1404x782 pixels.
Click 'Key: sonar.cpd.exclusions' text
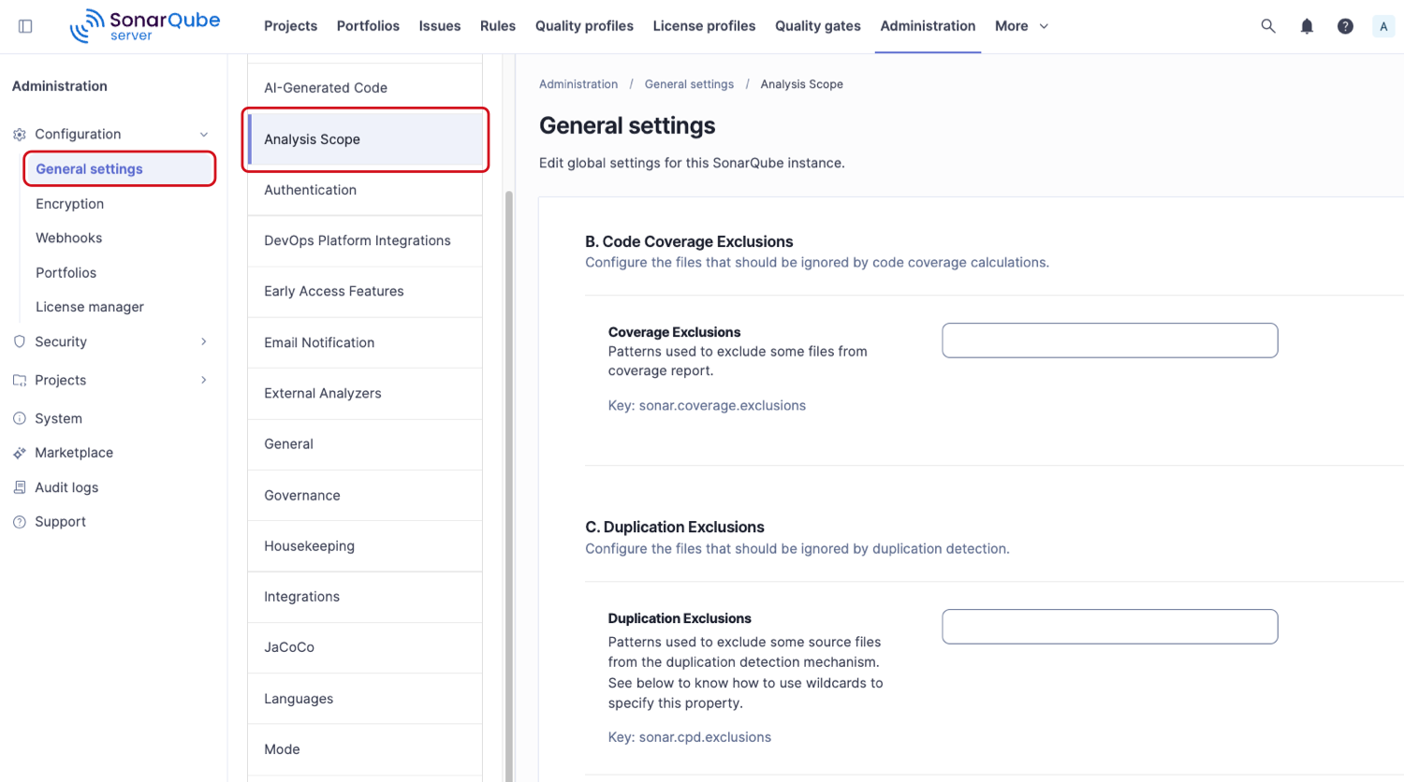pos(690,737)
